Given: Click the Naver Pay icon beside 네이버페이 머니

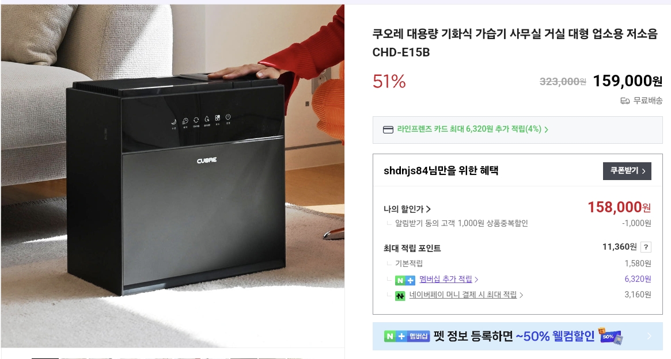Looking at the screenshot, I should [x=400, y=295].
